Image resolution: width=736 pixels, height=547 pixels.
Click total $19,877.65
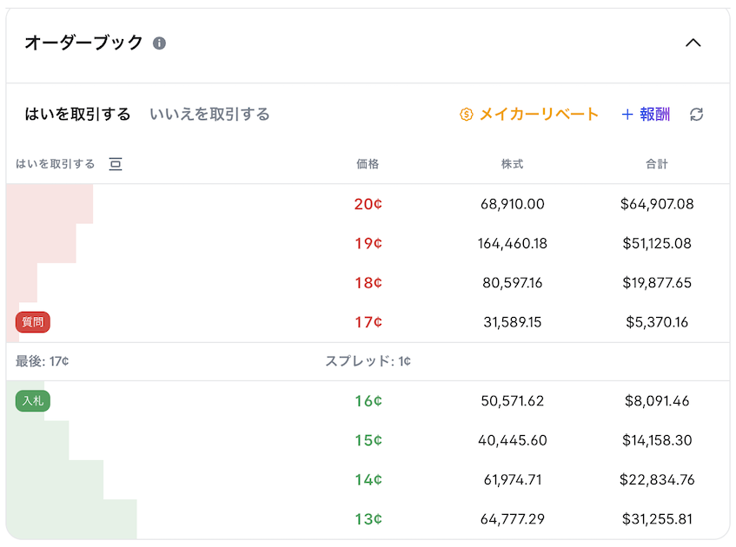[657, 283]
